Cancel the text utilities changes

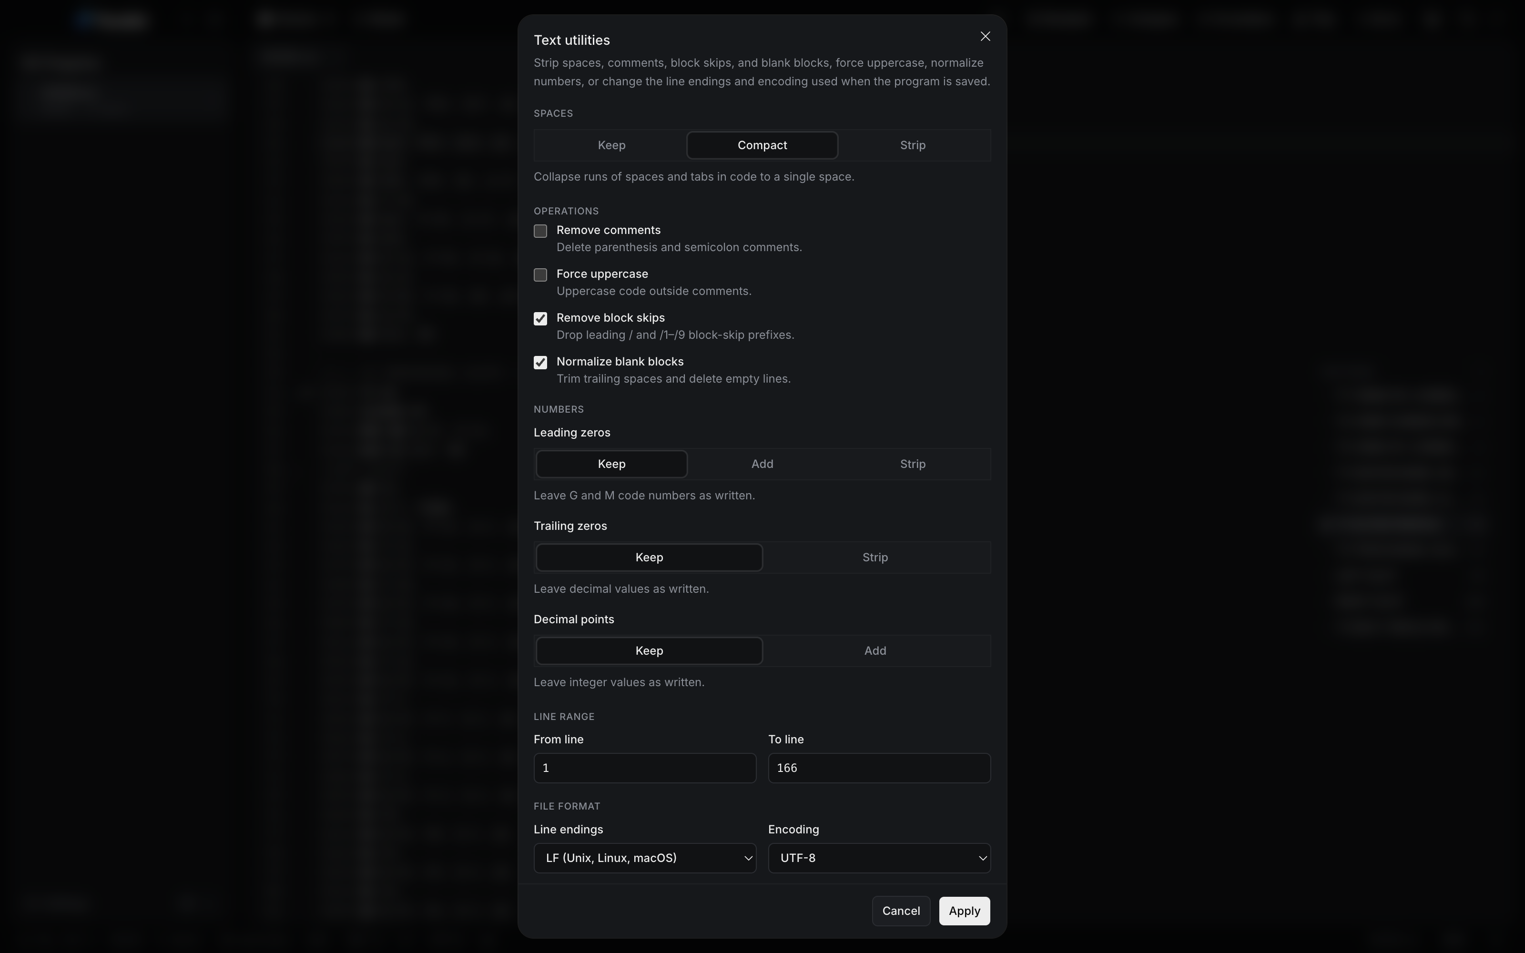pyautogui.click(x=901, y=911)
